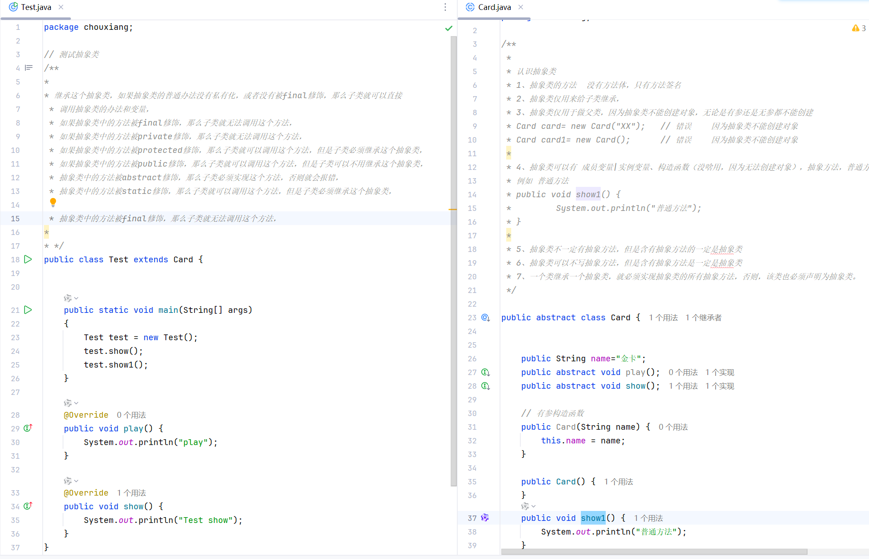Click '1 个用法' hint beside show1() method
Image resolution: width=869 pixels, height=559 pixels.
pos(648,518)
